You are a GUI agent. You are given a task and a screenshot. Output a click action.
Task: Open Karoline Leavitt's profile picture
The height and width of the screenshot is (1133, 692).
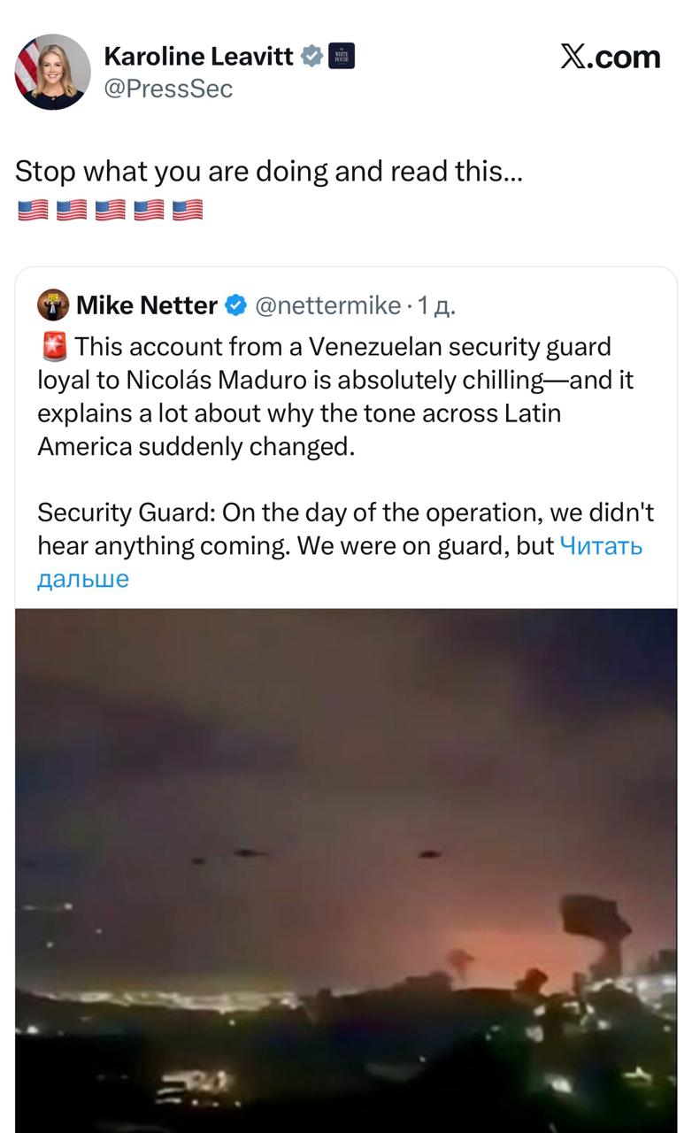coord(52,72)
